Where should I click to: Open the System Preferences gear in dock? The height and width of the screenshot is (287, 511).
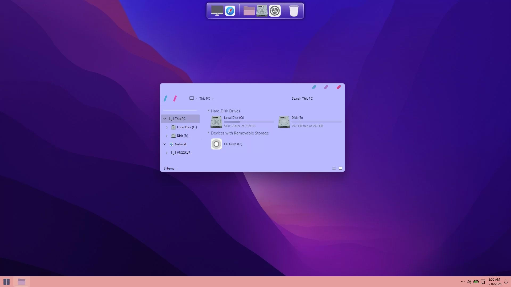[x=275, y=11]
